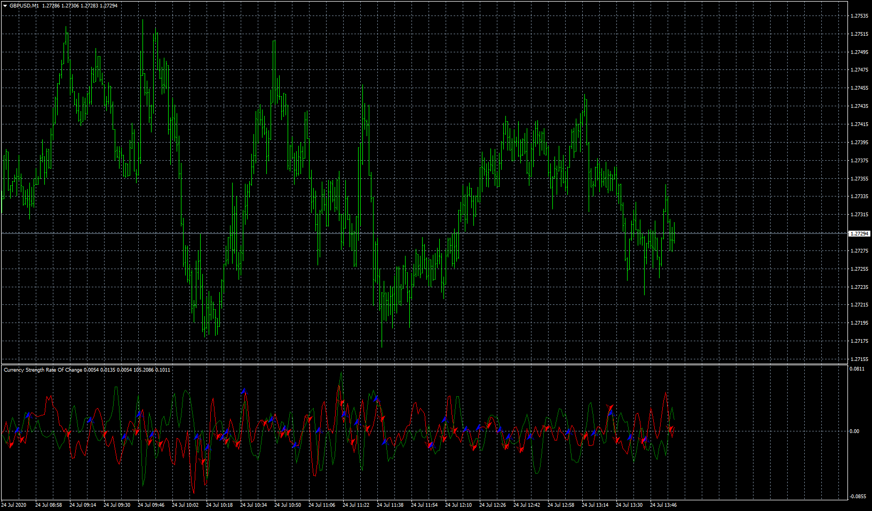
Task: Click price scale label 1.27475
Action: point(859,70)
